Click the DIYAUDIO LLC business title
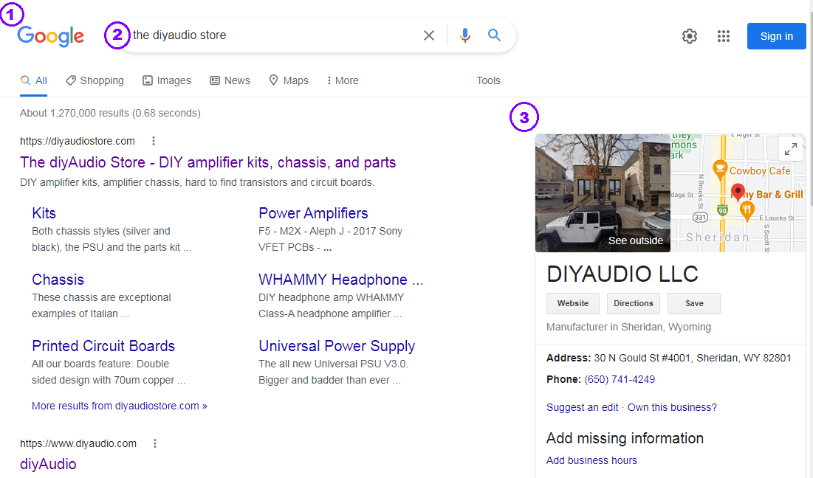This screenshot has width=813, height=478. click(622, 274)
